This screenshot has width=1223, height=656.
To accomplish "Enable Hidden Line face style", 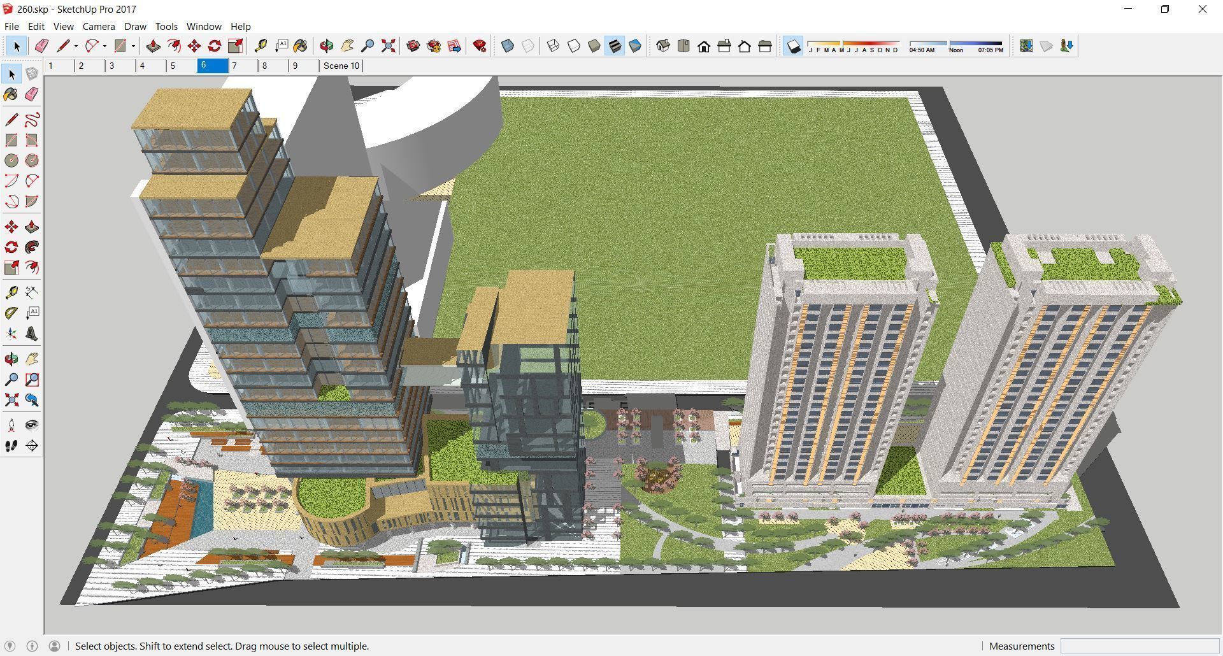I will [574, 46].
